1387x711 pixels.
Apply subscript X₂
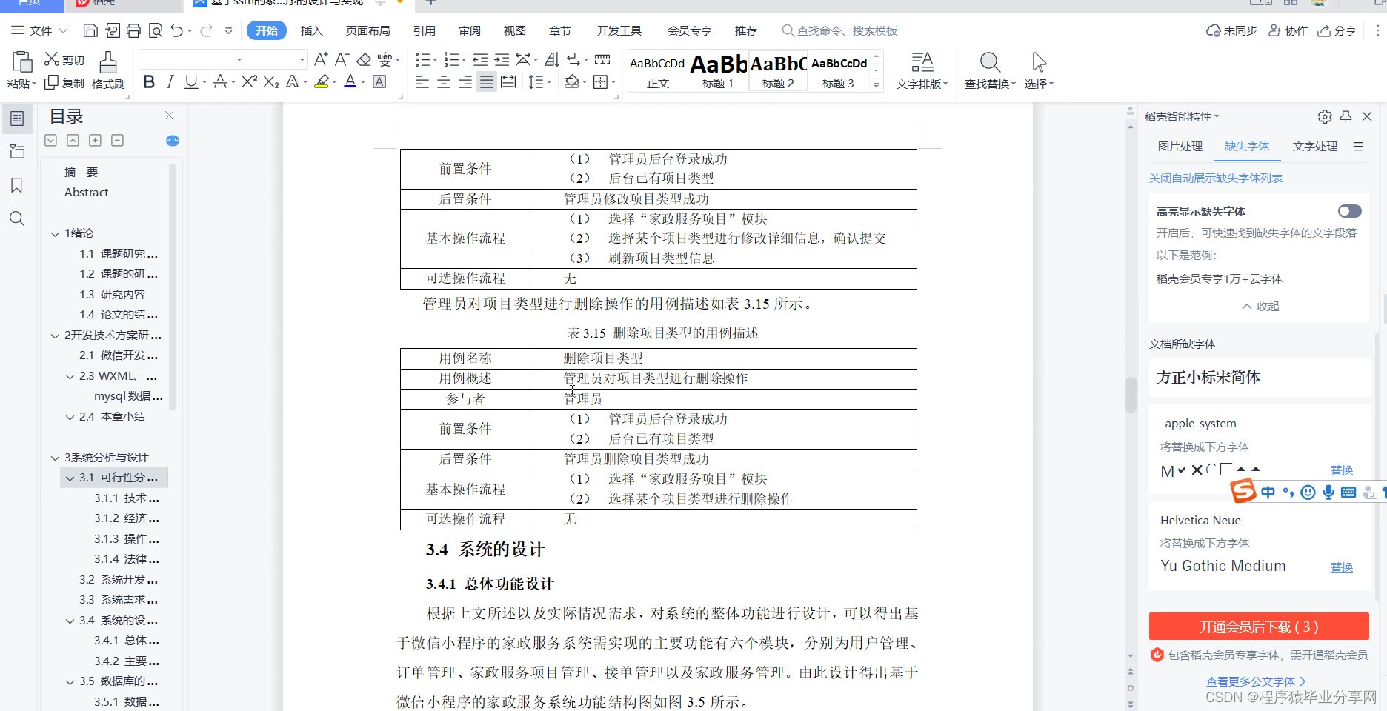click(x=271, y=82)
